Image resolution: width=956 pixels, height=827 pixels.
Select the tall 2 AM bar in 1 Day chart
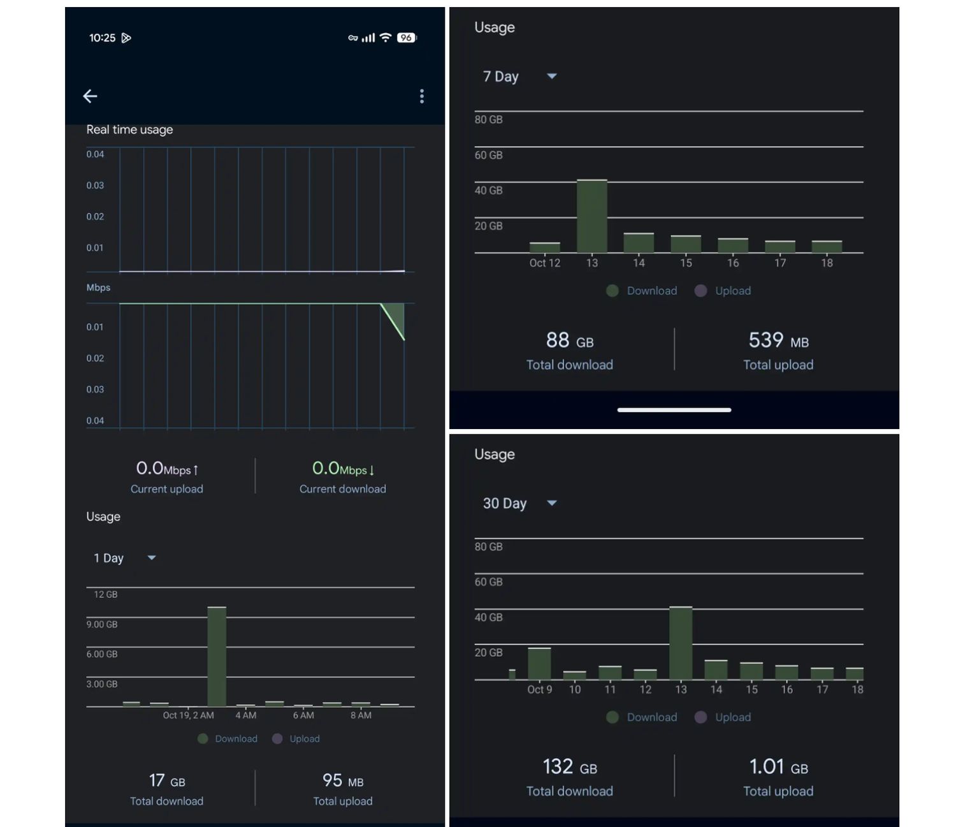click(x=217, y=657)
